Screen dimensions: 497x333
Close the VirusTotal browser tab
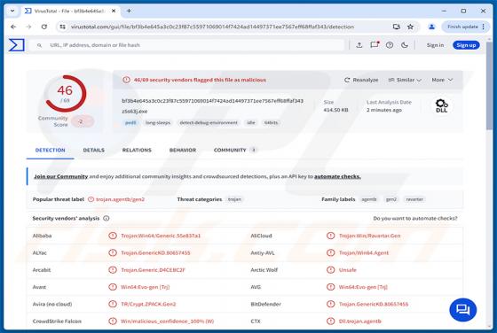coord(114,11)
